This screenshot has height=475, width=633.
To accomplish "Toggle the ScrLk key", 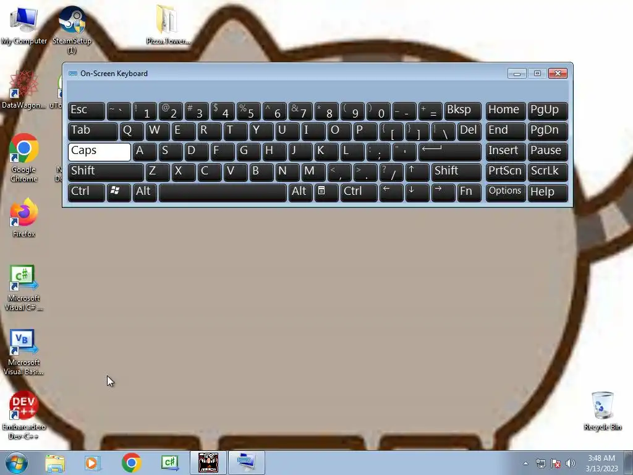I will tap(548, 172).
